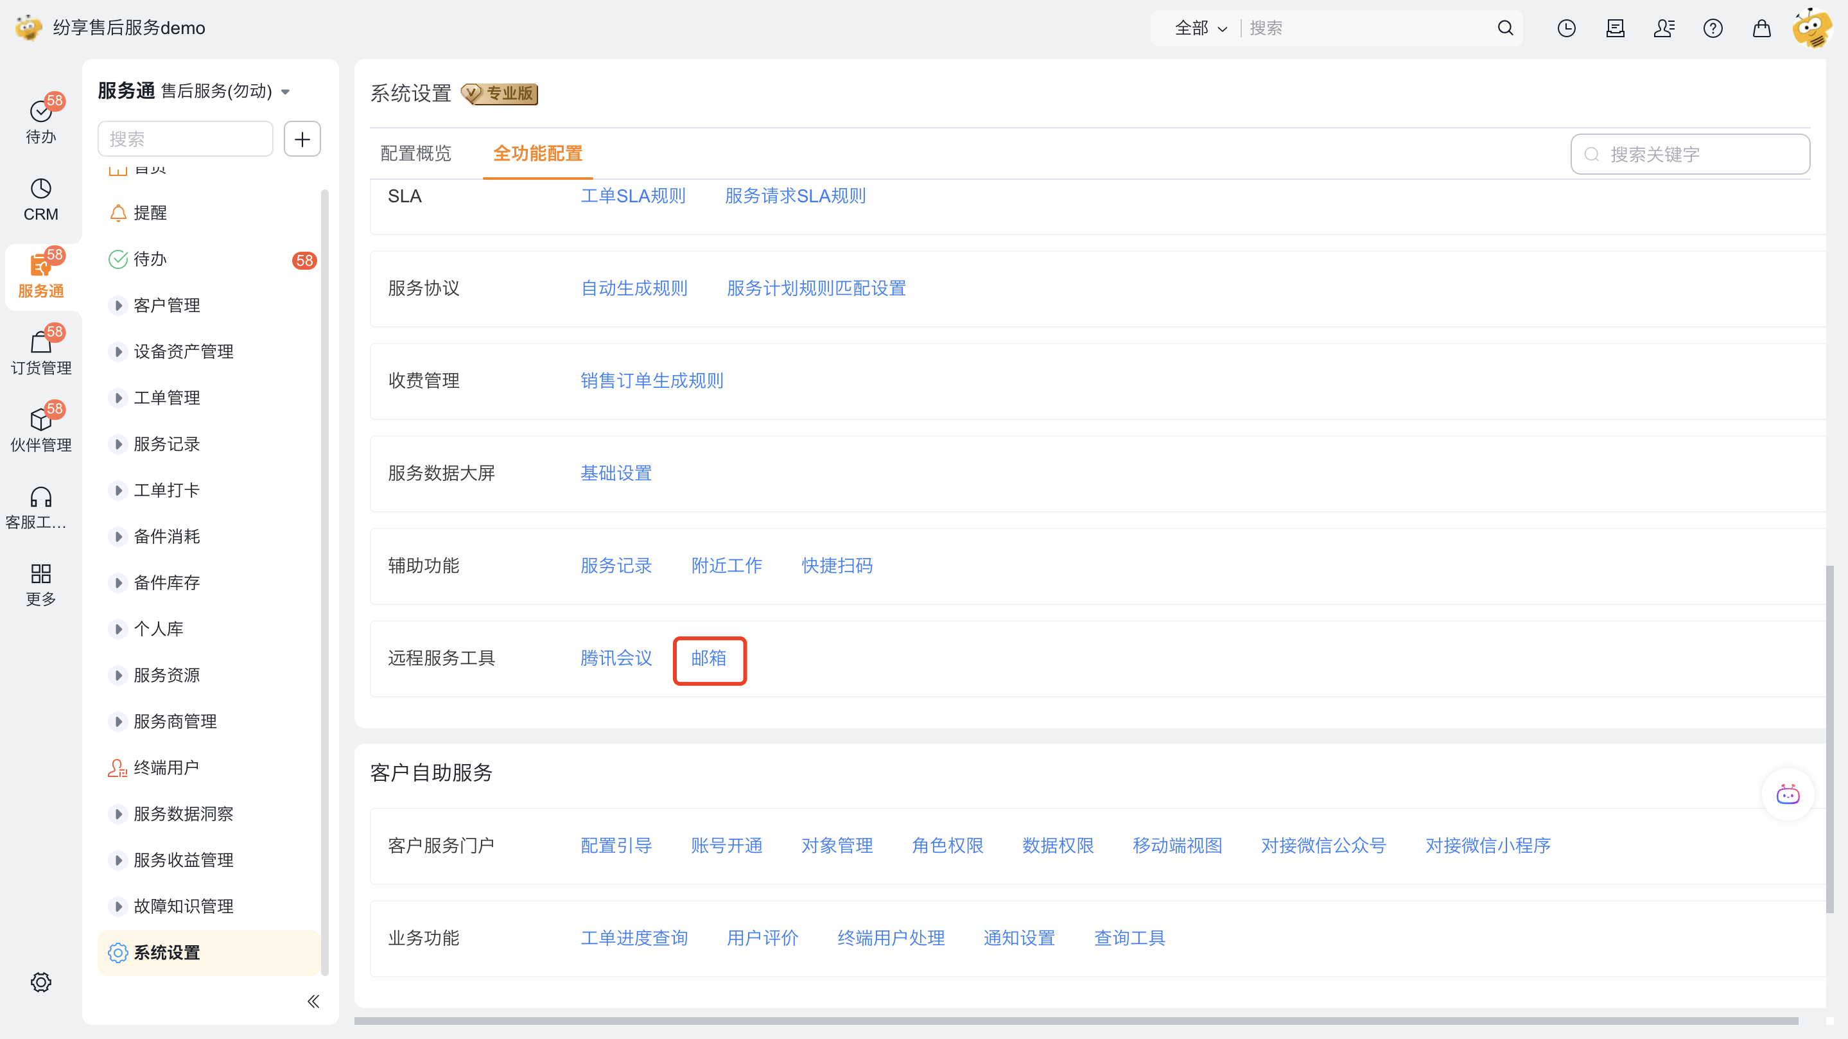Open the shopping bag icon in header
The width and height of the screenshot is (1848, 1039).
[1761, 28]
